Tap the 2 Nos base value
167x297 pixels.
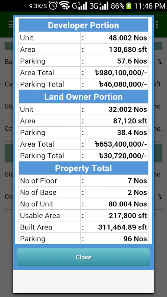click(x=137, y=192)
